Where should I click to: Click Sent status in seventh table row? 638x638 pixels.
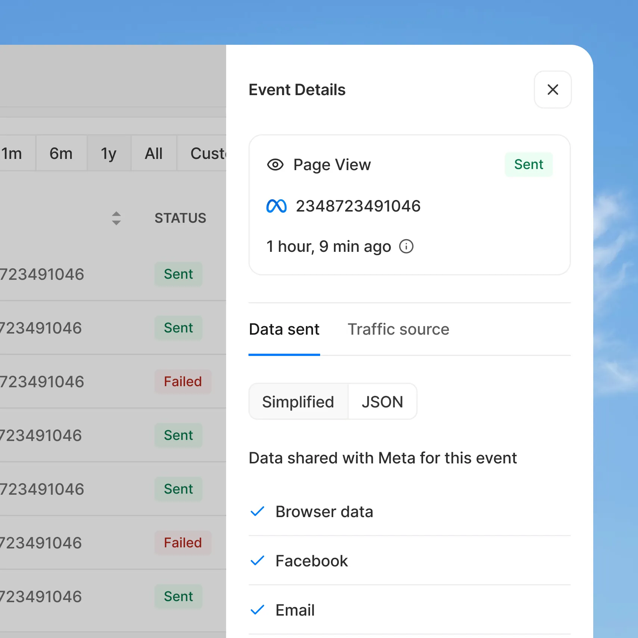[x=178, y=597]
